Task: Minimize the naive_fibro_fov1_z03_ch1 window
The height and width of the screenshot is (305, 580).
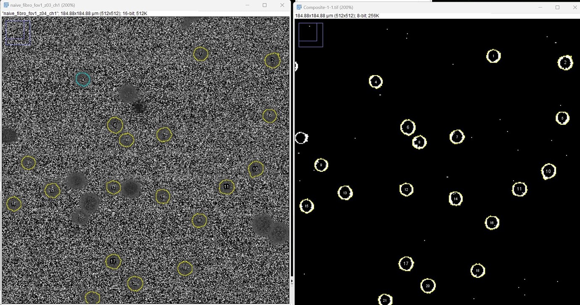Action: (247, 5)
